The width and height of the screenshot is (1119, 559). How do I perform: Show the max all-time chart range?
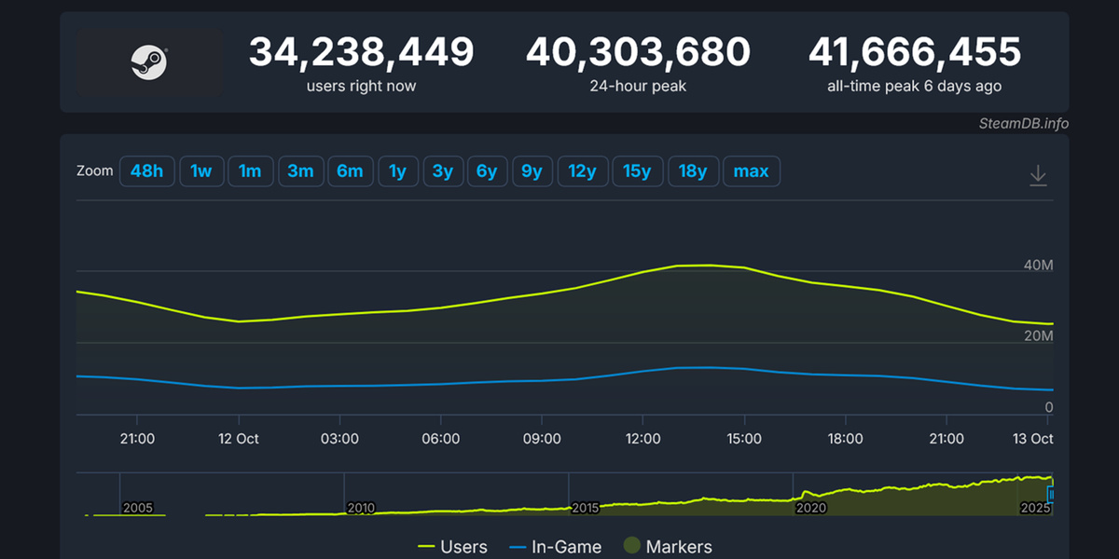pos(752,170)
